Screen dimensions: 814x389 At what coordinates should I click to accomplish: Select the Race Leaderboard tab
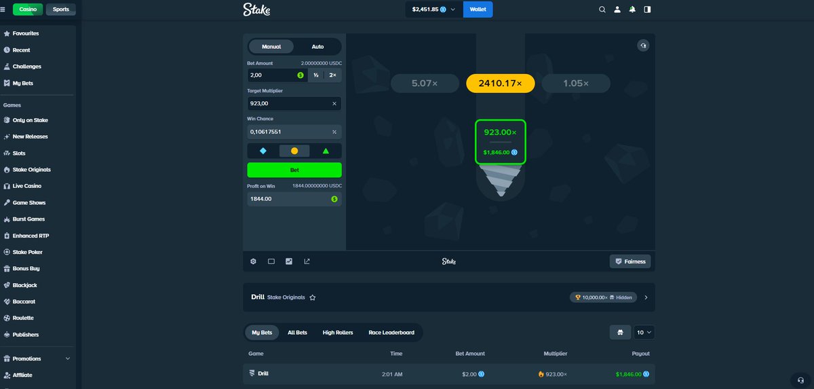point(391,333)
